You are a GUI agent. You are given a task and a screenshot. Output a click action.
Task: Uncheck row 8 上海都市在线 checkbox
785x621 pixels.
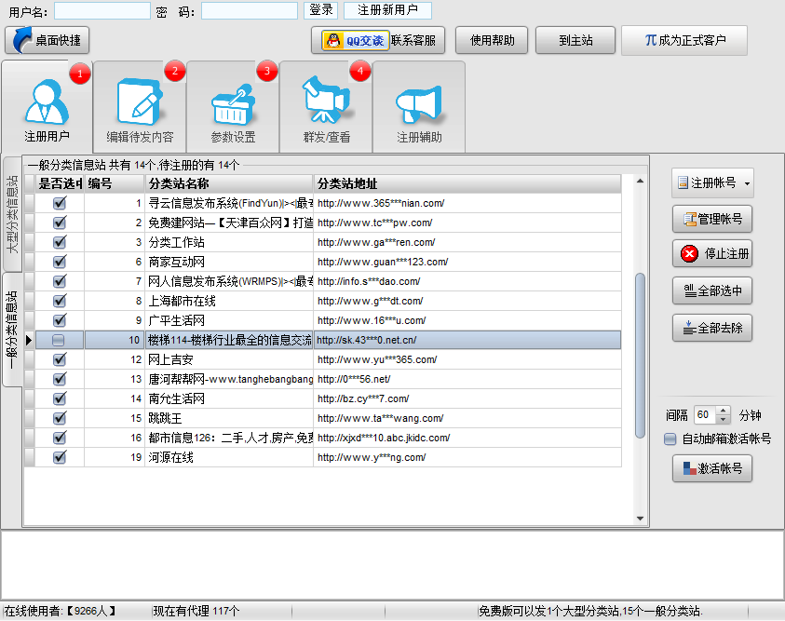[60, 301]
